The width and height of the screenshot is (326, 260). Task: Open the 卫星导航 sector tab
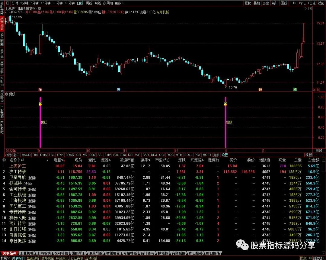(x=96, y=253)
